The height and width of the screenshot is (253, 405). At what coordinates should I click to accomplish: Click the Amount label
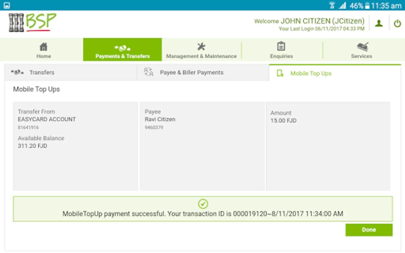281,113
